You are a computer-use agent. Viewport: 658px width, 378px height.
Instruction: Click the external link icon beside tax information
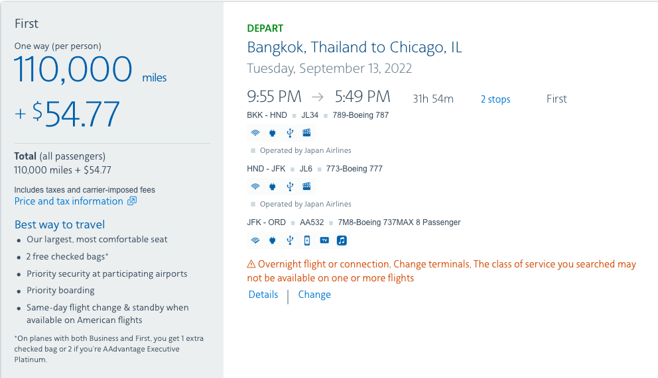(x=132, y=201)
